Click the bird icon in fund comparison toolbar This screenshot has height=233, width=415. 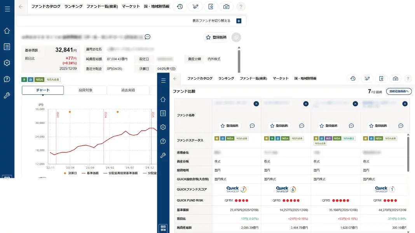point(367,78)
